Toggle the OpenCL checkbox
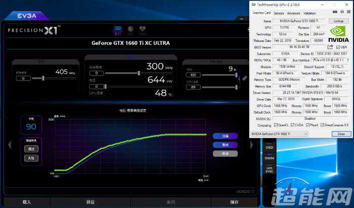Viewport: 354px width, 208px height. pos(276,125)
